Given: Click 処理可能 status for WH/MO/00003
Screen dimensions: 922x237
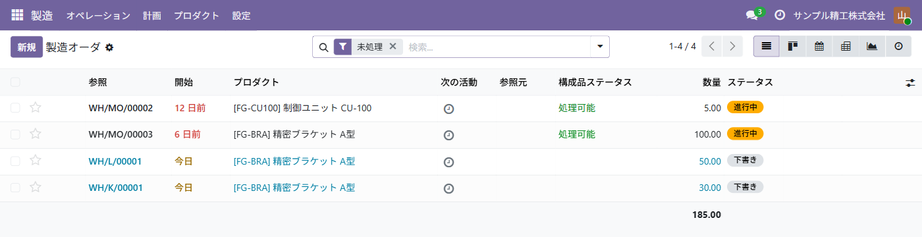Looking at the screenshot, I should (577, 134).
